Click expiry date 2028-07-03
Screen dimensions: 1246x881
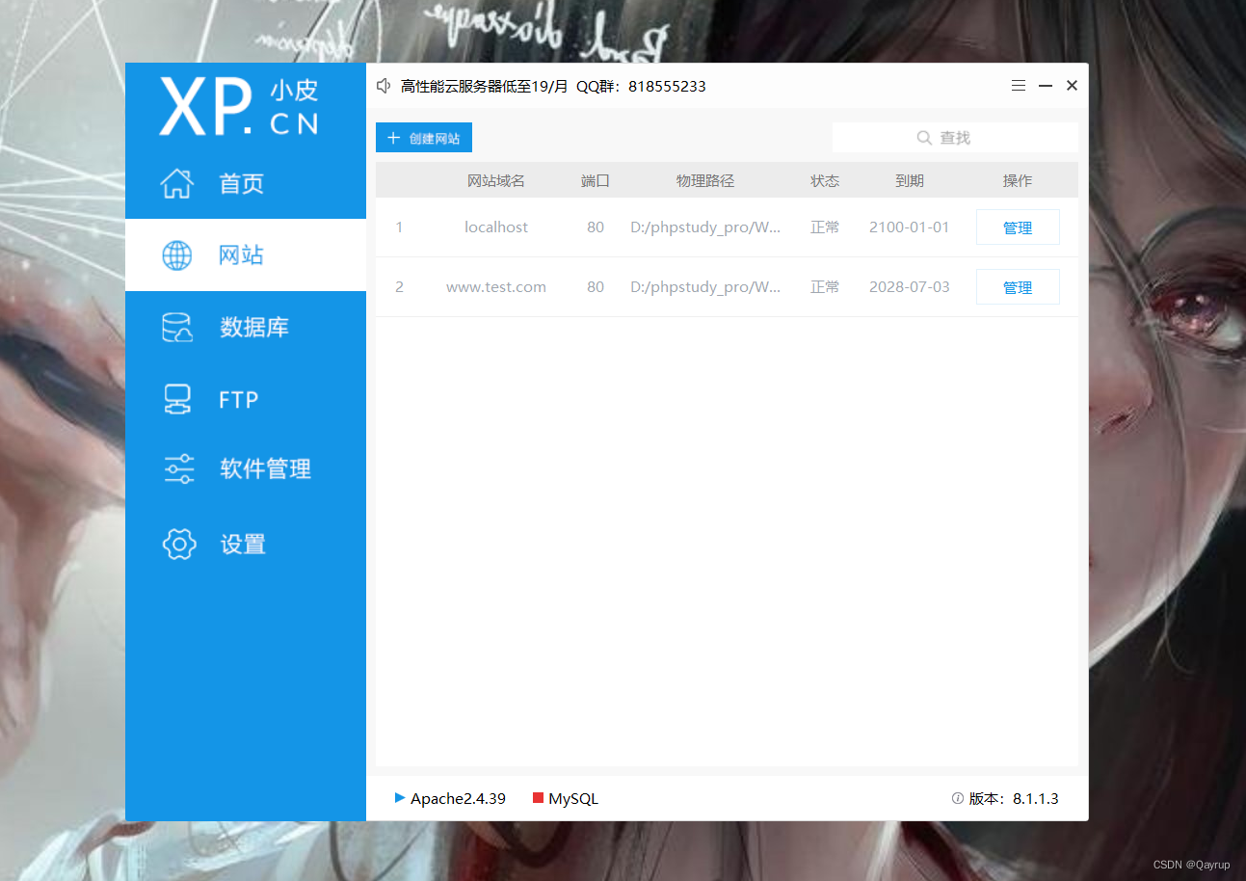910,287
